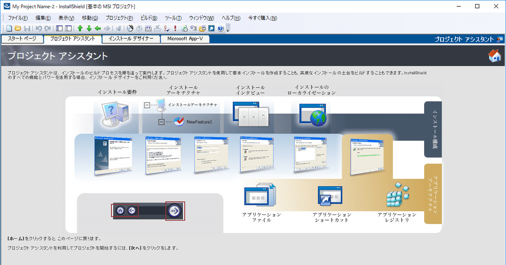Switch to the スタートページ tab

point(22,38)
